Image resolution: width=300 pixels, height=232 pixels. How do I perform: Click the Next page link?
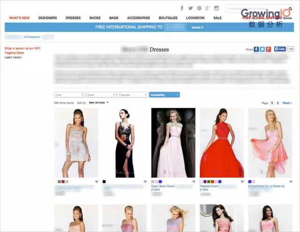point(287,103)
